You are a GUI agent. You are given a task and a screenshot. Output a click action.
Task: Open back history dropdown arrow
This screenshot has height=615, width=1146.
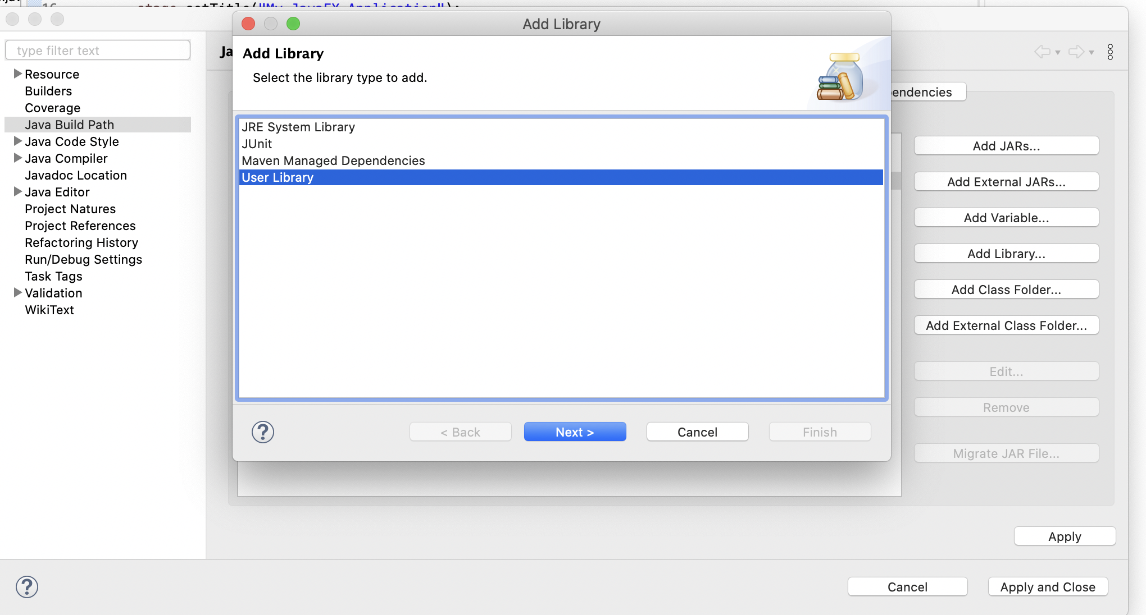(x=1058, y=53)
